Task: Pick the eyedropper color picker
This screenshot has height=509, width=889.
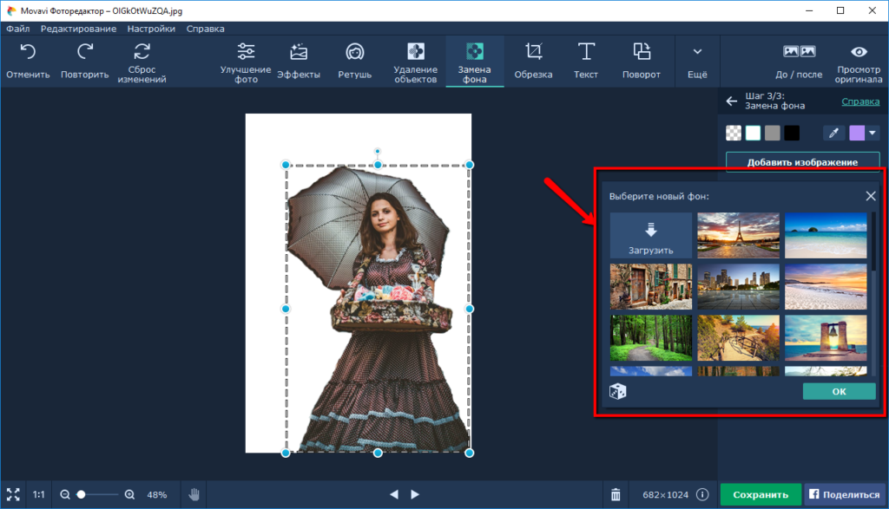Action: point(833,133)
